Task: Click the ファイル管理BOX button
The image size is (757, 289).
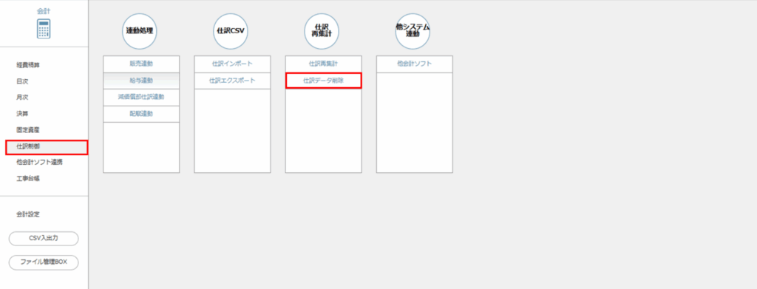Action: (x=44, y=262)
